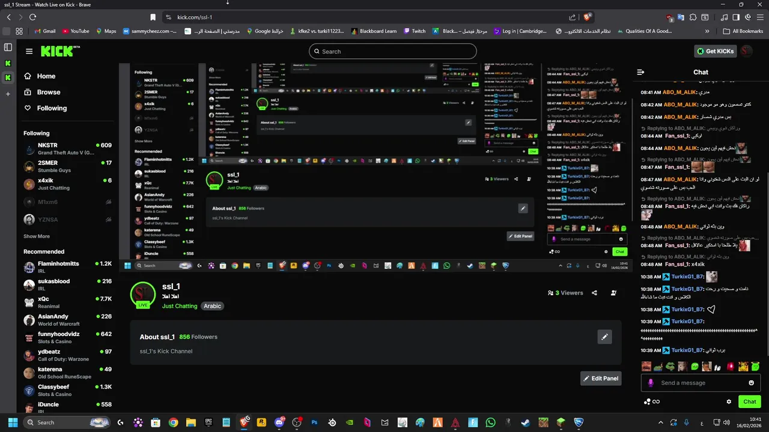
Task: Open the Following page
Action: (45, 108)
